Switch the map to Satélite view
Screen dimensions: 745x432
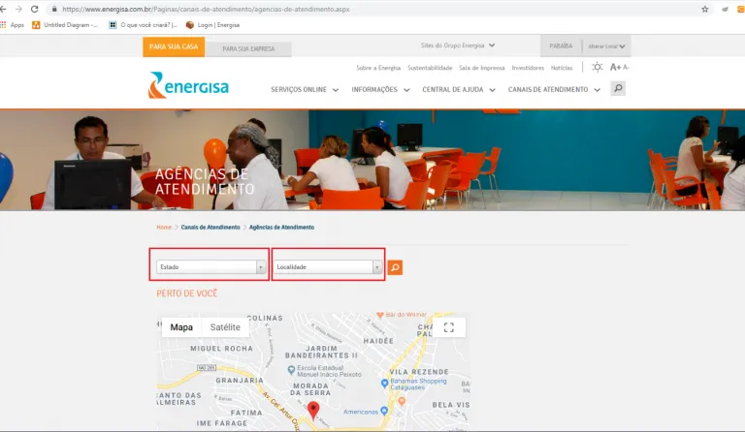225,327
